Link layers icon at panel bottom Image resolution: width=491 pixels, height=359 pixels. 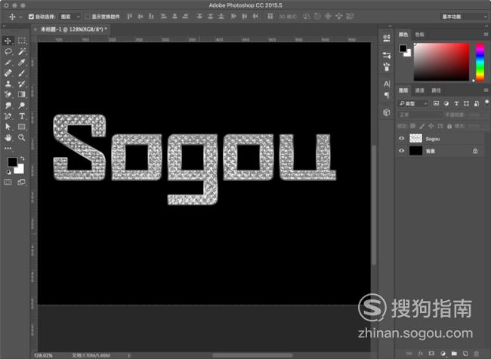[x=409, y=354]
